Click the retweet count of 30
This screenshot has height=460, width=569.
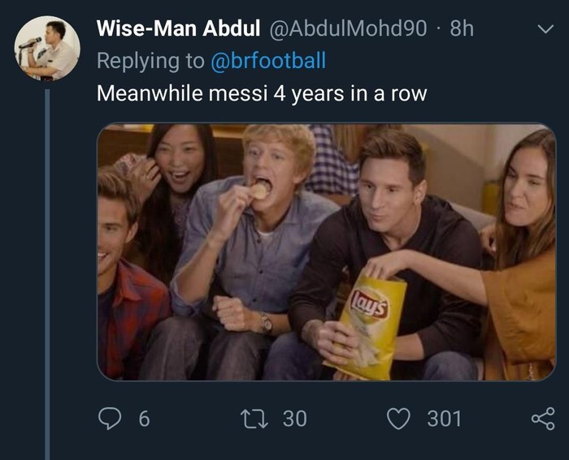coord(294,419)
